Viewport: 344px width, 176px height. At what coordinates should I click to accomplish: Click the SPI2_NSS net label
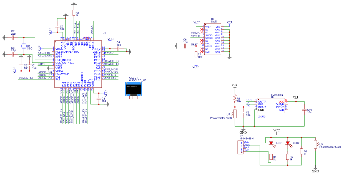coord(111,78)
